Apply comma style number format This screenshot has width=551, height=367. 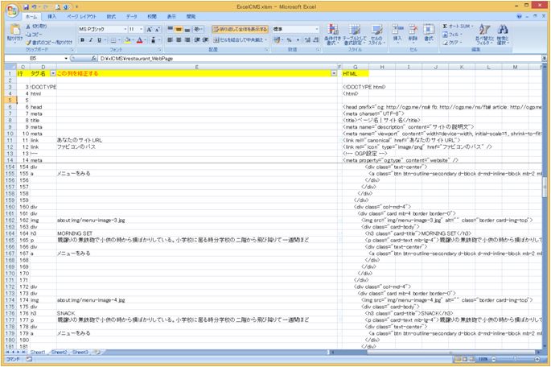pos(298,40)
